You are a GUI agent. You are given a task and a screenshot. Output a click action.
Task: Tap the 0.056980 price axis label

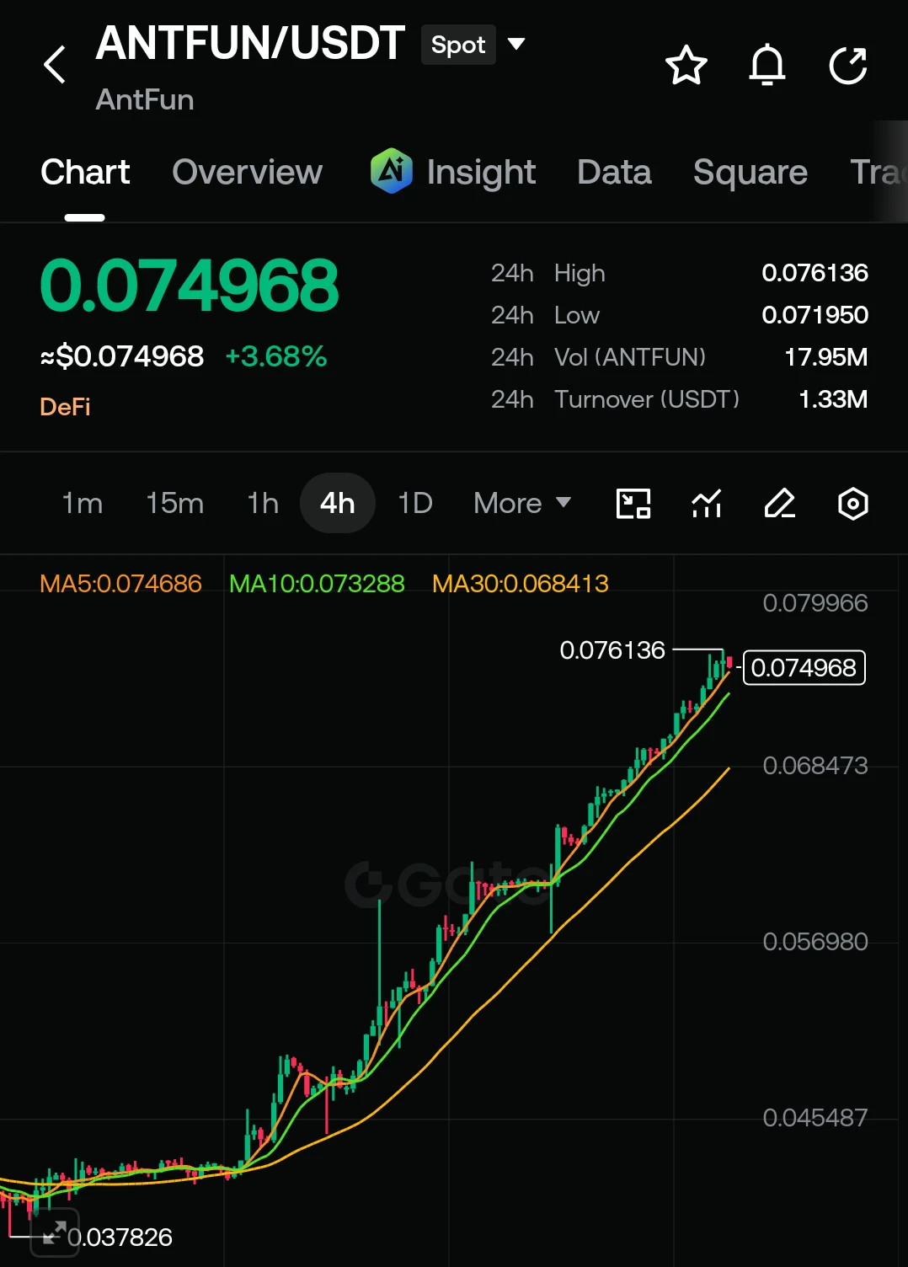coord(815,942)
